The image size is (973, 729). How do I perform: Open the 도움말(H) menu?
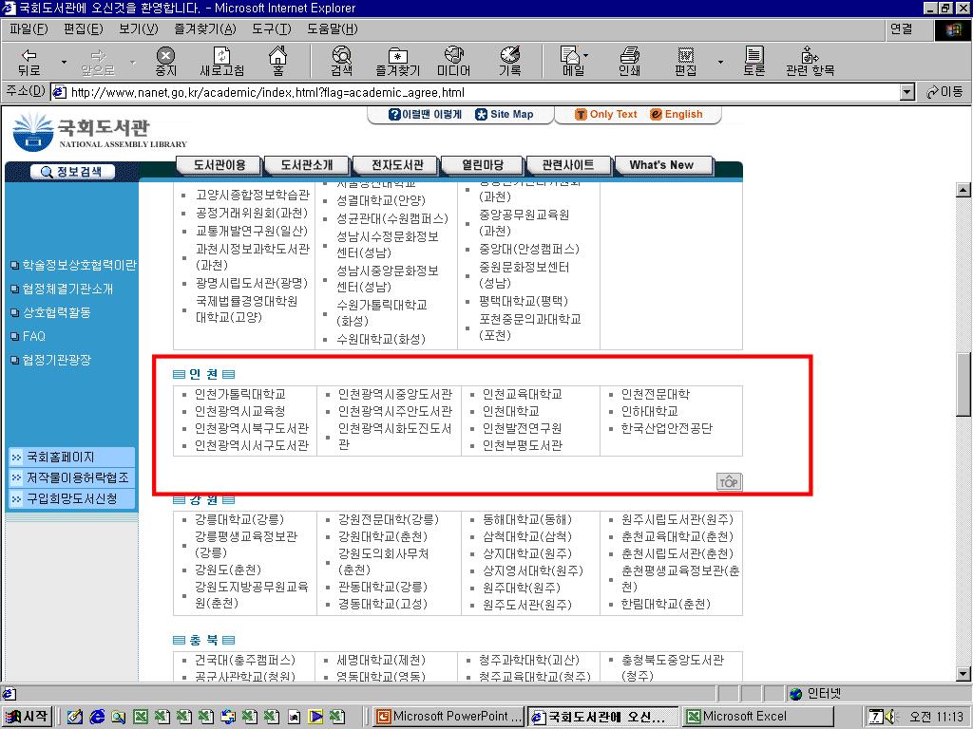[x=332, y=29]
